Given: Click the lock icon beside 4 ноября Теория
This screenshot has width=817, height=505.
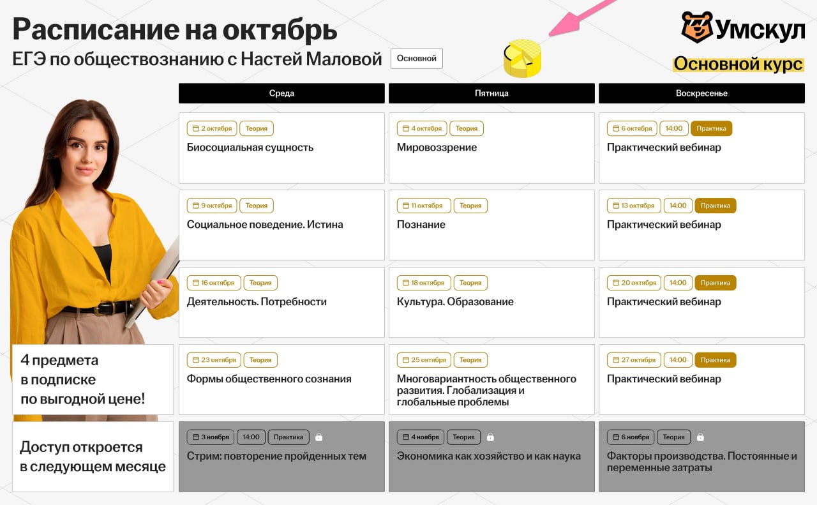Looking at the screenshot, I should (490, 437).
